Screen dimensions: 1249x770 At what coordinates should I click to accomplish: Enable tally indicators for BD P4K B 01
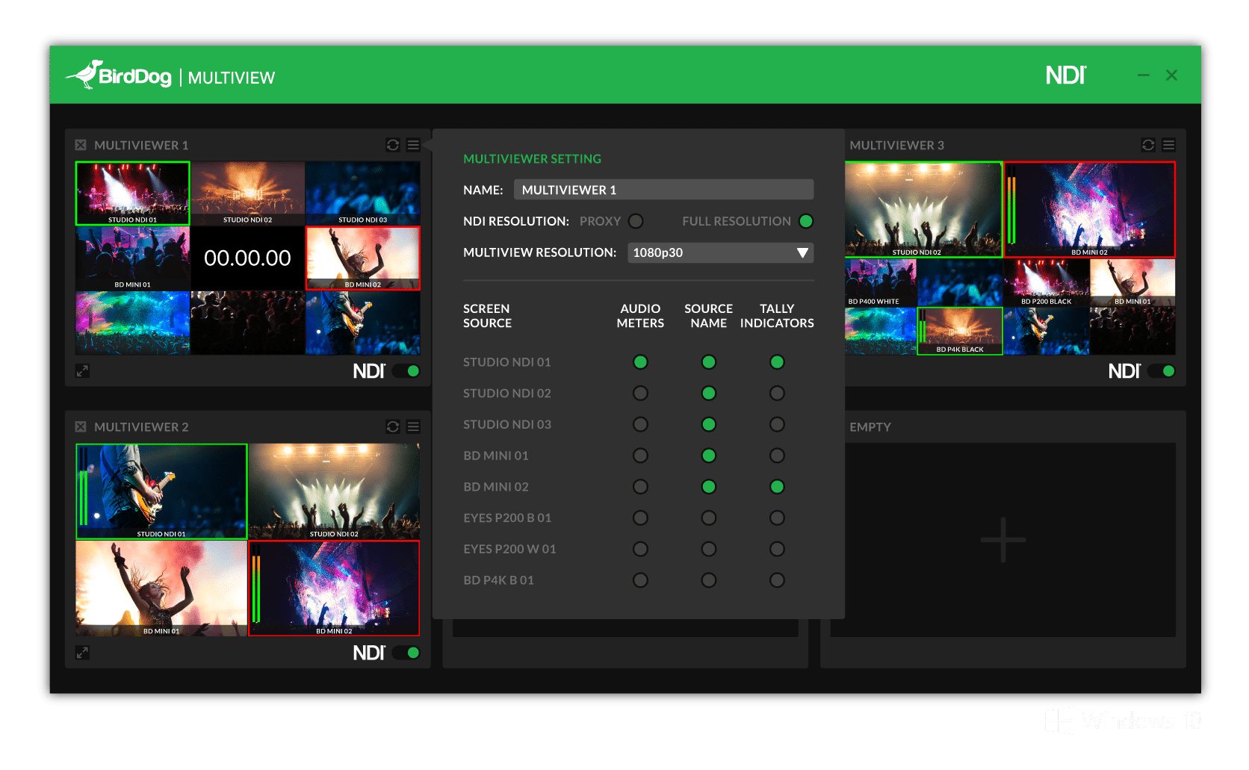coord(777,580)
